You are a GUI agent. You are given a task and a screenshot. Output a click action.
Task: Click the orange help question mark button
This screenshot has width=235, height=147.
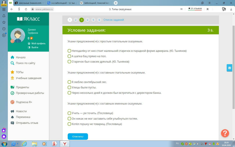225,133
